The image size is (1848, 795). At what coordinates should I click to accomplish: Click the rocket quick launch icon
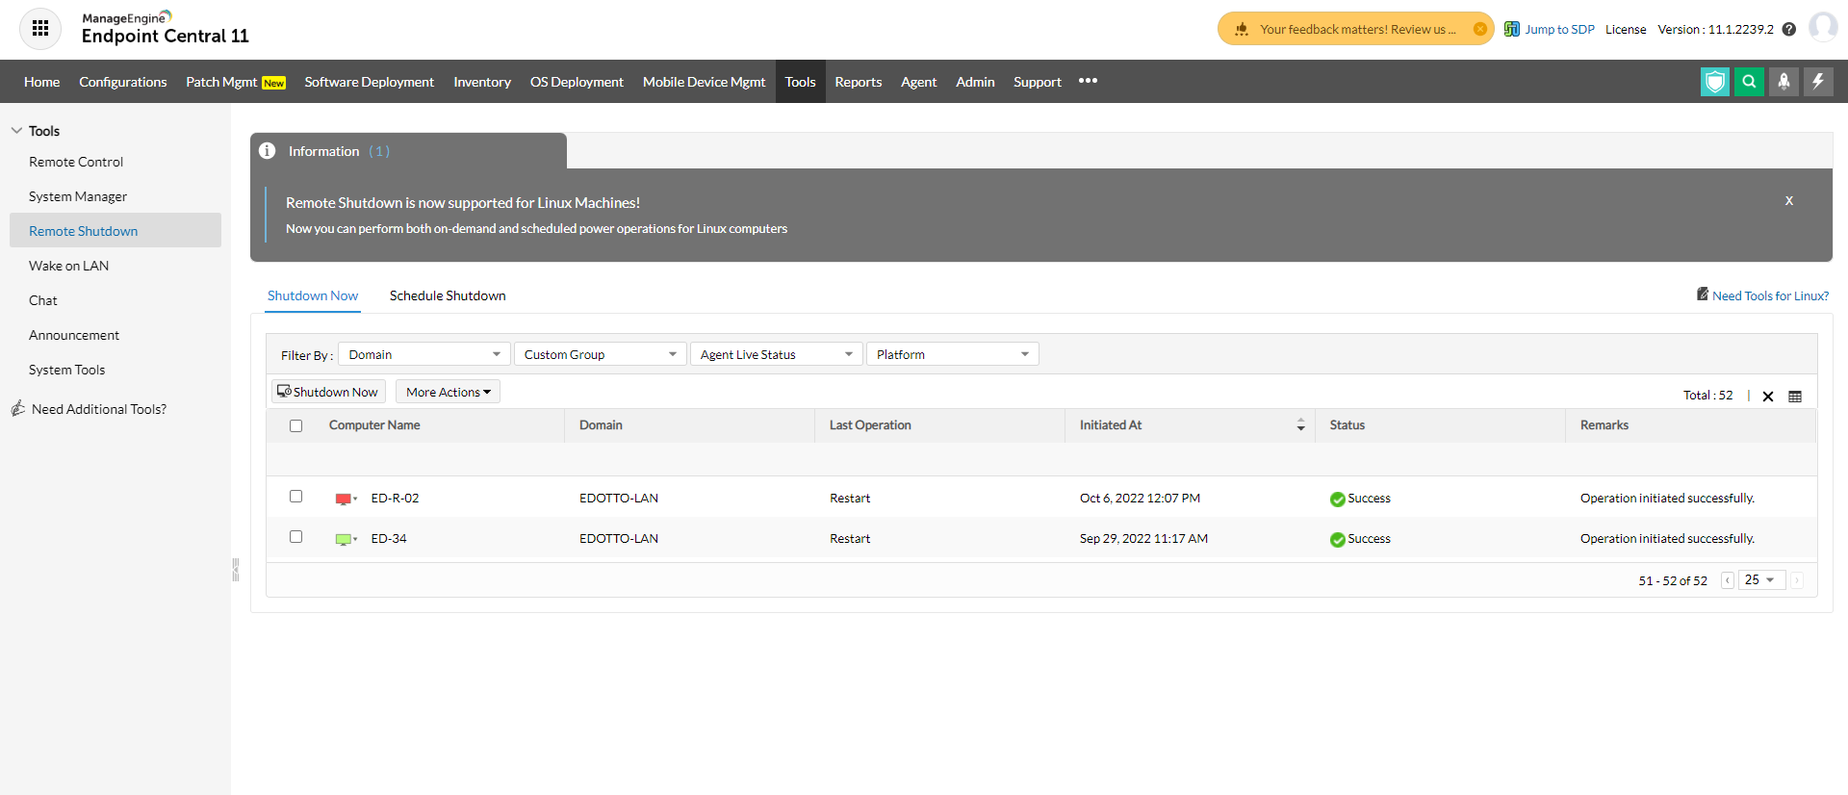click(1784, 82)
